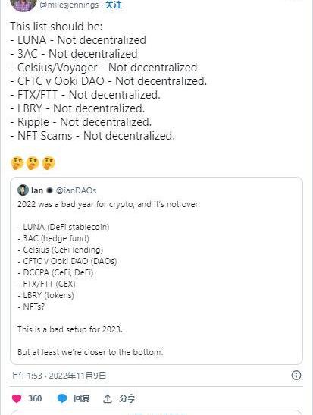
Task: Click Ian's small avatar in quoted tweet
Action: coord(23,190)
